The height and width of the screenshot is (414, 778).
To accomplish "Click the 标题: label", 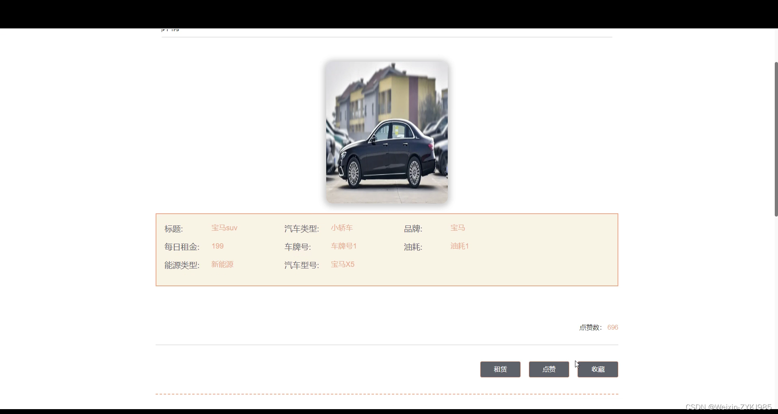I will tap(174, 229).
